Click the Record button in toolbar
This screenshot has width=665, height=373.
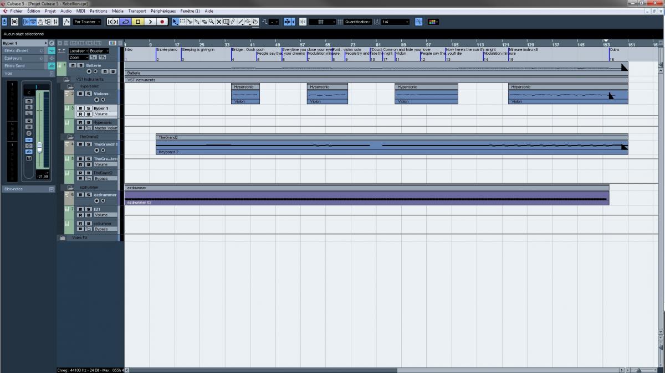coord(162,22)
